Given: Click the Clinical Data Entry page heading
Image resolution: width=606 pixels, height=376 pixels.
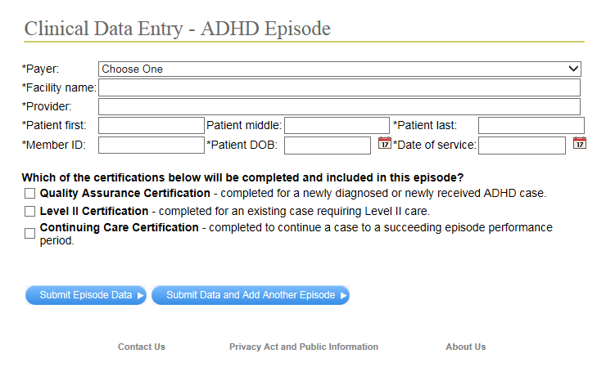Looking at the screenshot, I should pyautogui.click(x=178, y=29).
